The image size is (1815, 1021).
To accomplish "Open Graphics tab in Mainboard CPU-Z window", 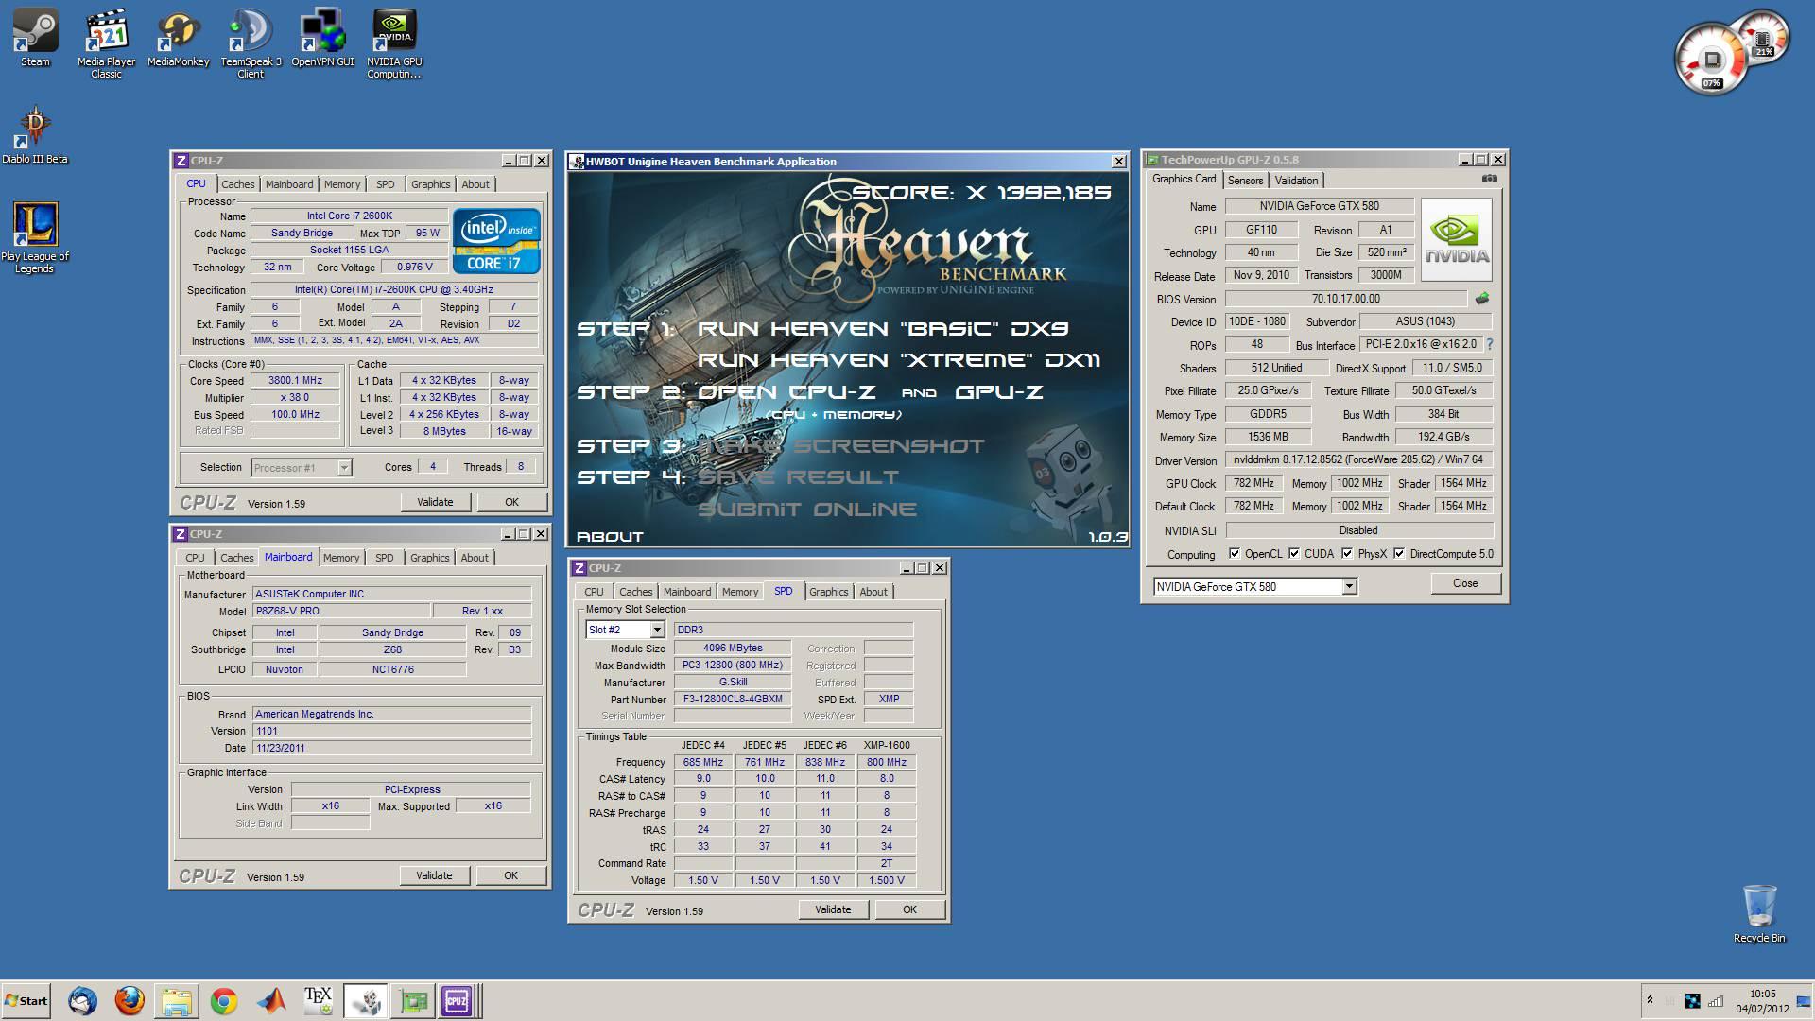I will point(429,558).
